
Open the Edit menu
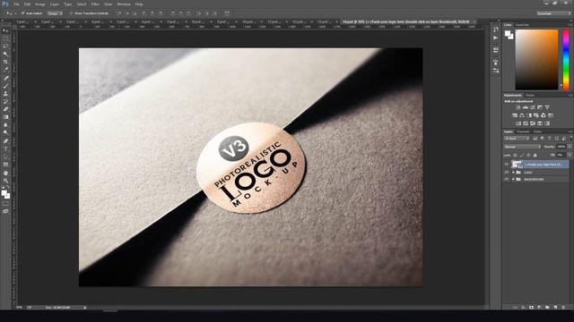[28, 4]
